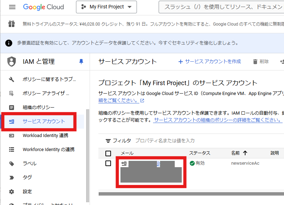Click the 名前 column sort arrow
Screen dimensions: 284x205
245,153
